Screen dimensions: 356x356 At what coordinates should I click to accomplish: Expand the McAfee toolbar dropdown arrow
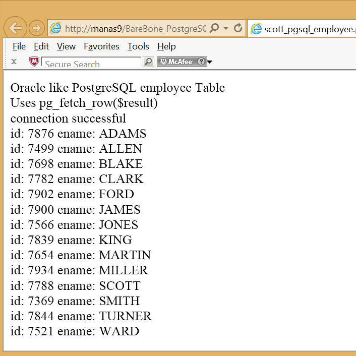coord(210,62)
